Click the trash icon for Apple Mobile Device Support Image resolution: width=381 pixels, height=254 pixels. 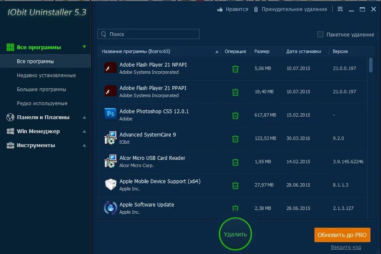point(235,186)
